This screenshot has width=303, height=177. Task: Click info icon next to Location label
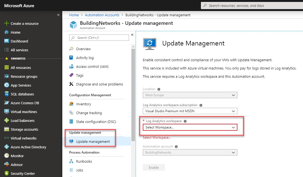pos(159,89)
